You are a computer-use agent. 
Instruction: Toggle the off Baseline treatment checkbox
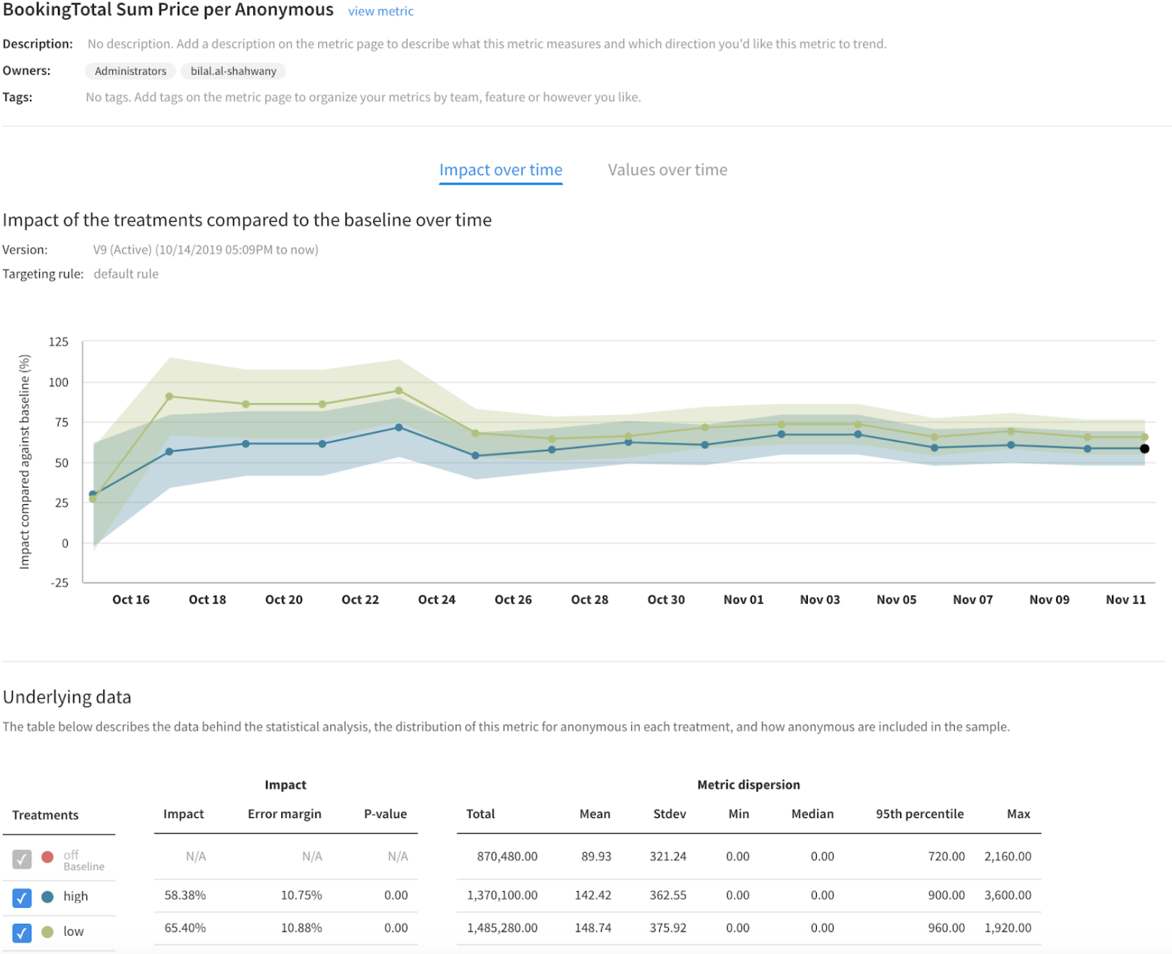click(x=22, y=859)
